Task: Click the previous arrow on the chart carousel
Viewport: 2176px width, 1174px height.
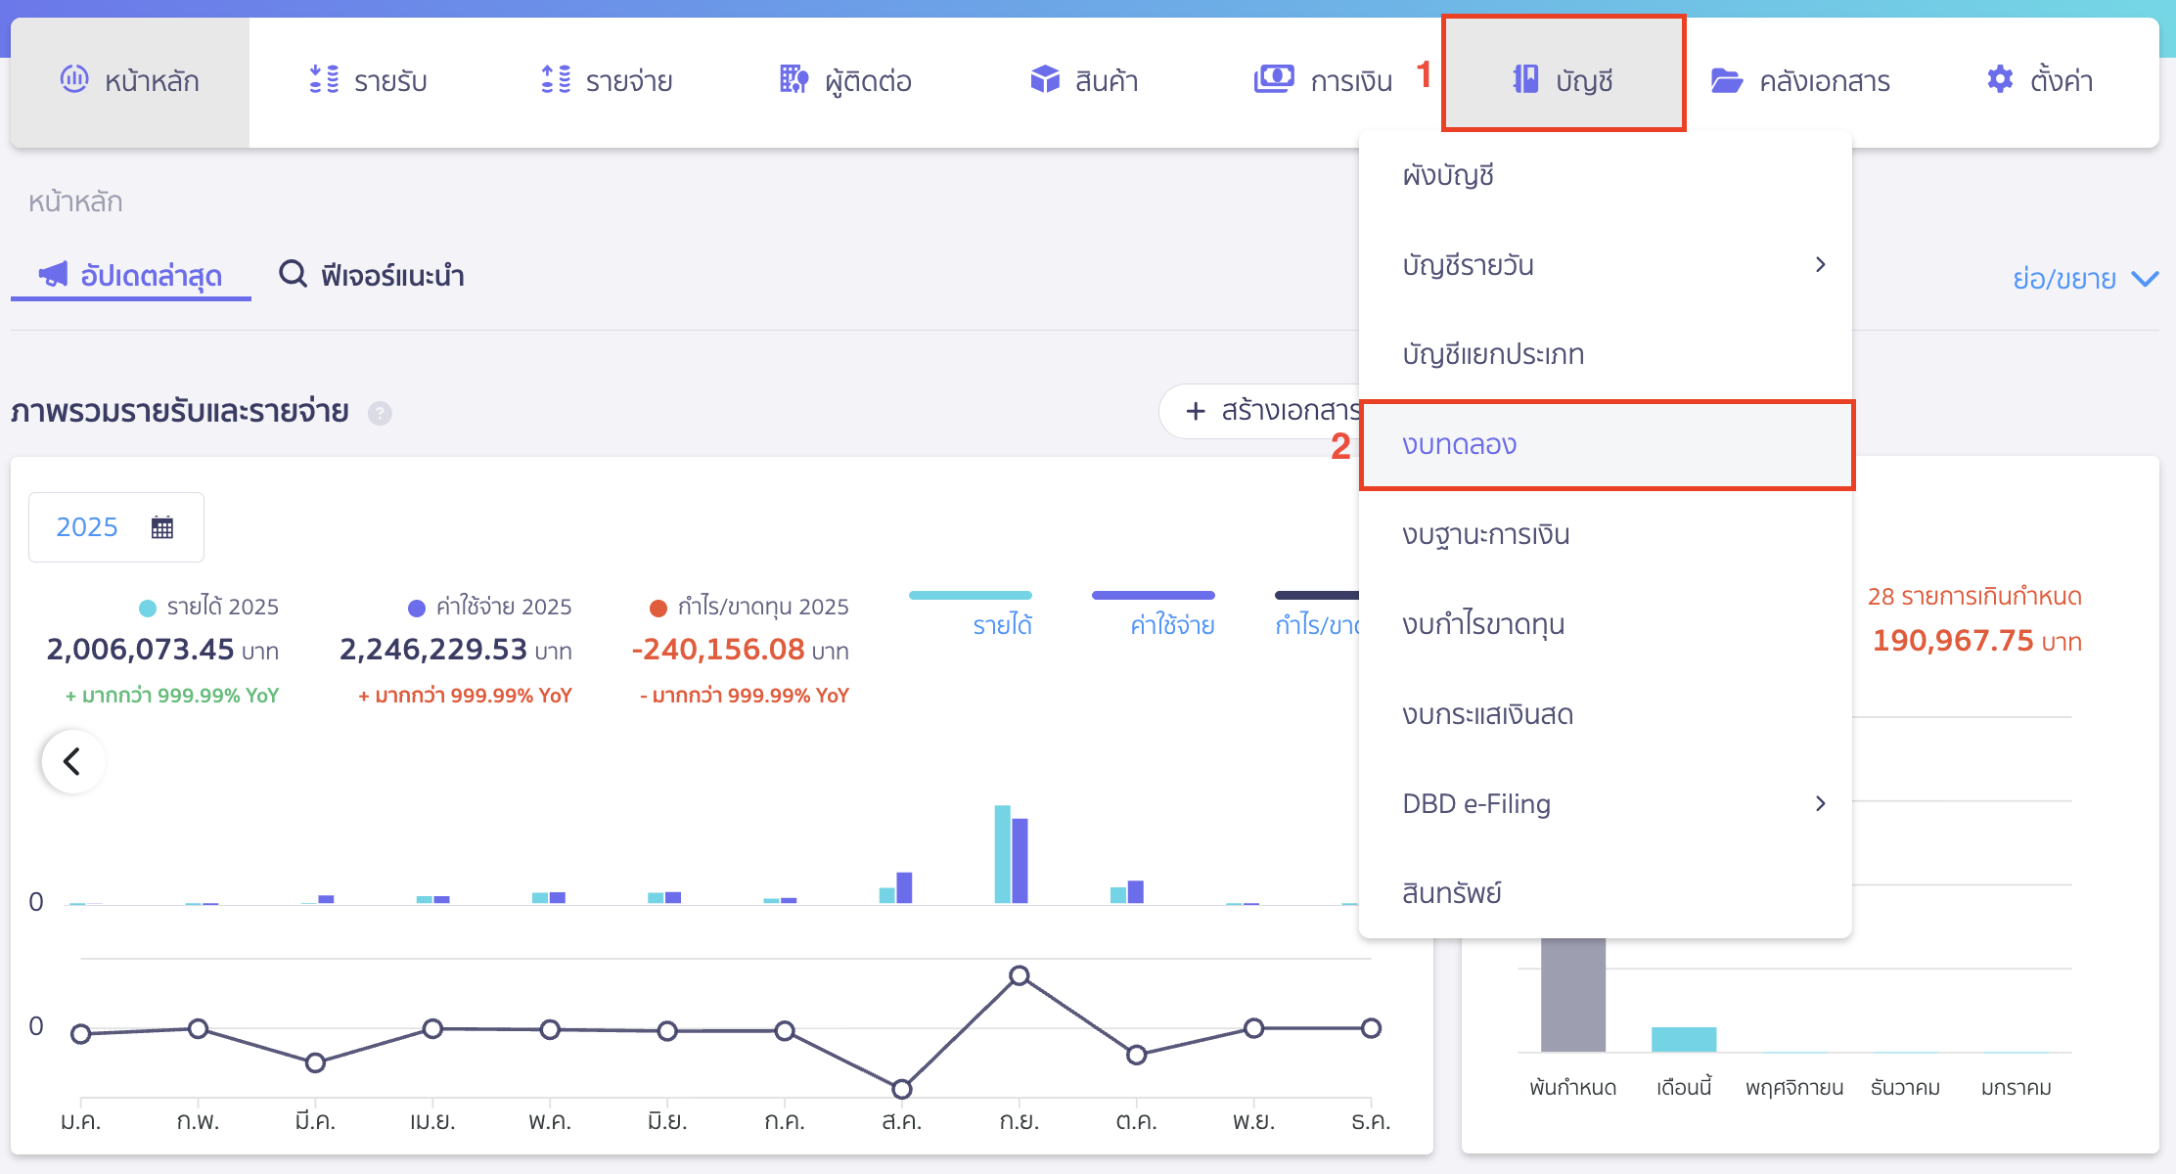Action: 72,761
